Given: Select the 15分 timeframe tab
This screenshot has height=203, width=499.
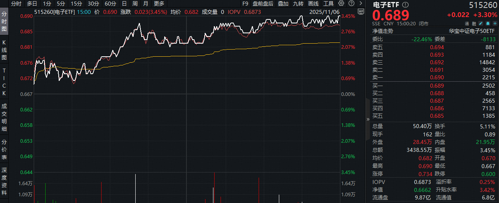Looking at the screenshot, I should click(x=77, y=4).
